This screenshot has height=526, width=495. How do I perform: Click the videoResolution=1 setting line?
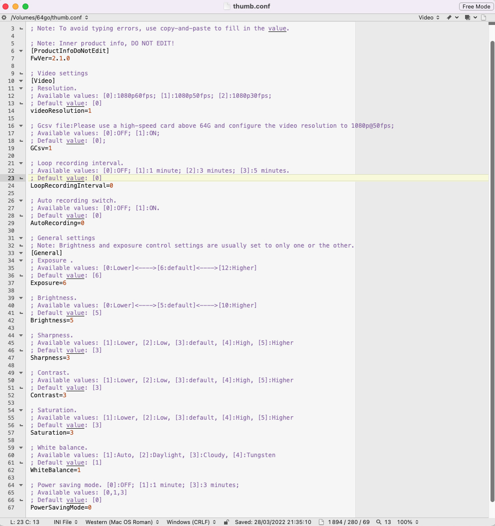[61, 111]
